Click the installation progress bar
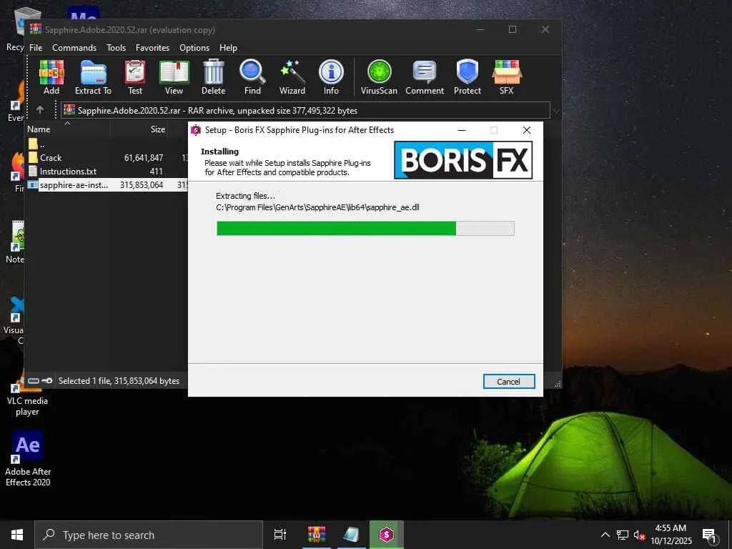The width and height of the screenshot is (732, 549). click(365, 228)
